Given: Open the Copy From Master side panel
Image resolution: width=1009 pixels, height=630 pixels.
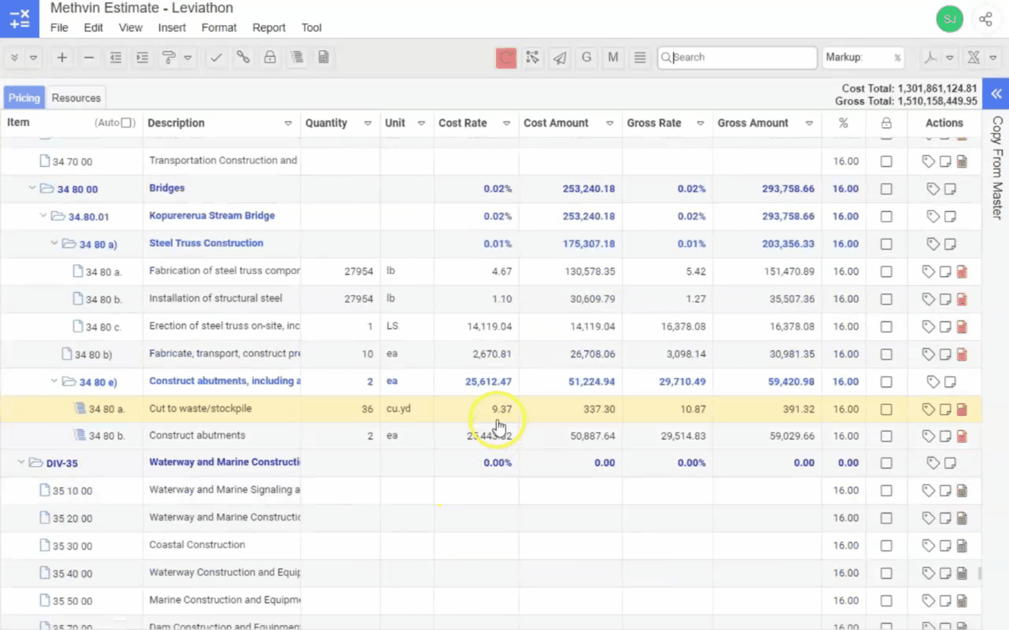Looking at the screenshot, I should [x=996, y=168].
